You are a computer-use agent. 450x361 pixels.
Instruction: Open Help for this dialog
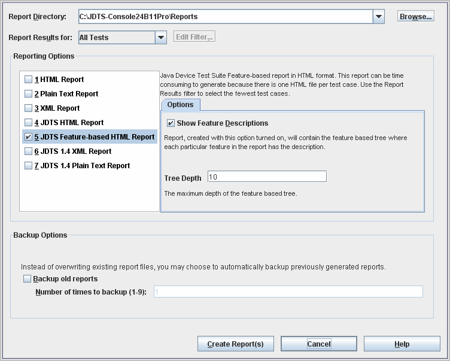pyautogui.click(x=402, y=344)
